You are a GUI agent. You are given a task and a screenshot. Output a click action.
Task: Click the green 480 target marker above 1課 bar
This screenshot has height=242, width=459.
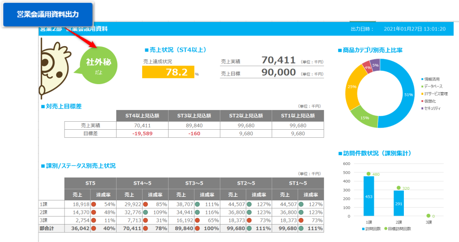tap(368, 174)
